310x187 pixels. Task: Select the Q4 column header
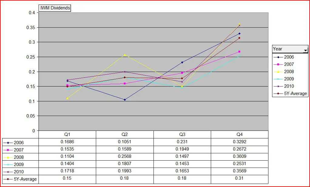[239, 134]
